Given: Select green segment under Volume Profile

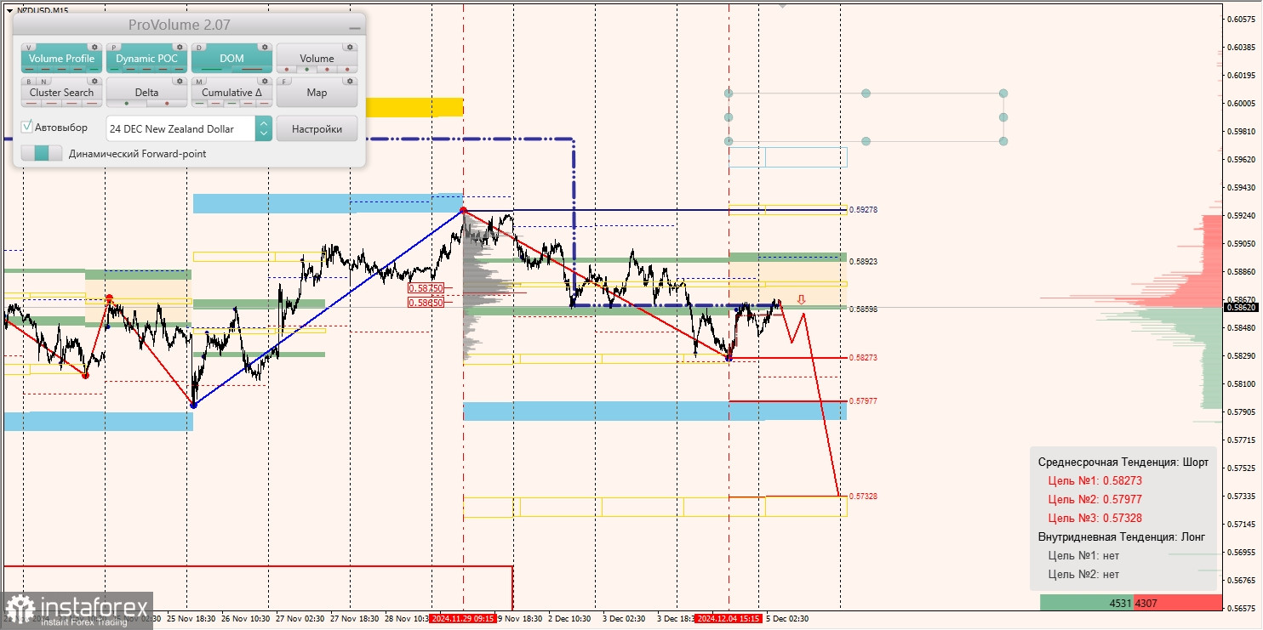Looking at the screenshot, I should tap(94, 69).
